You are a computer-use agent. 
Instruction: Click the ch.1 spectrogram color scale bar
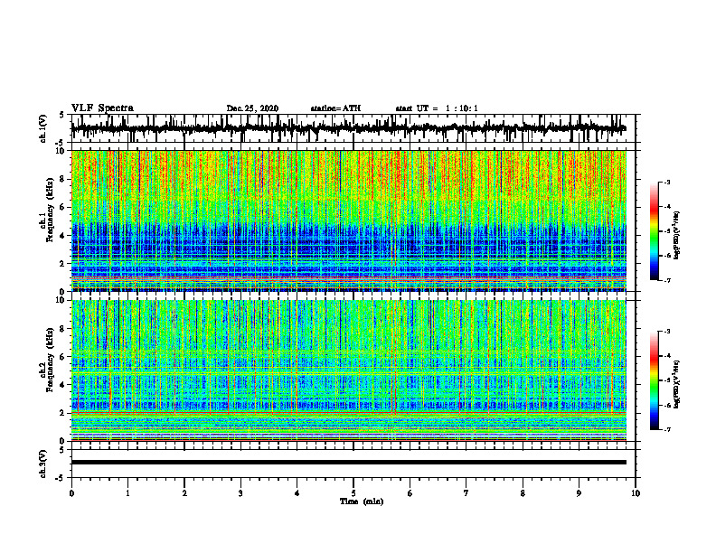click(x=655, y=231)
